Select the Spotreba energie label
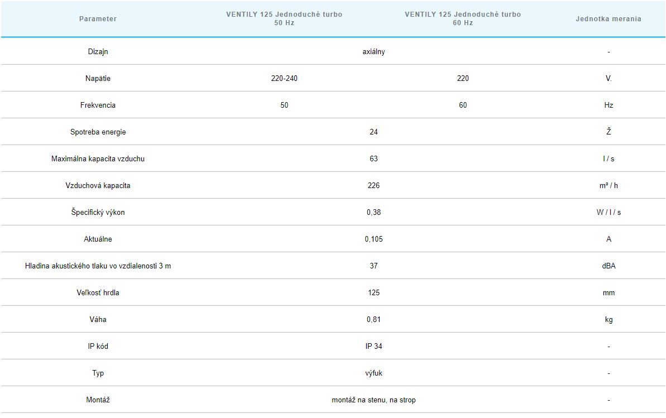 98,132
